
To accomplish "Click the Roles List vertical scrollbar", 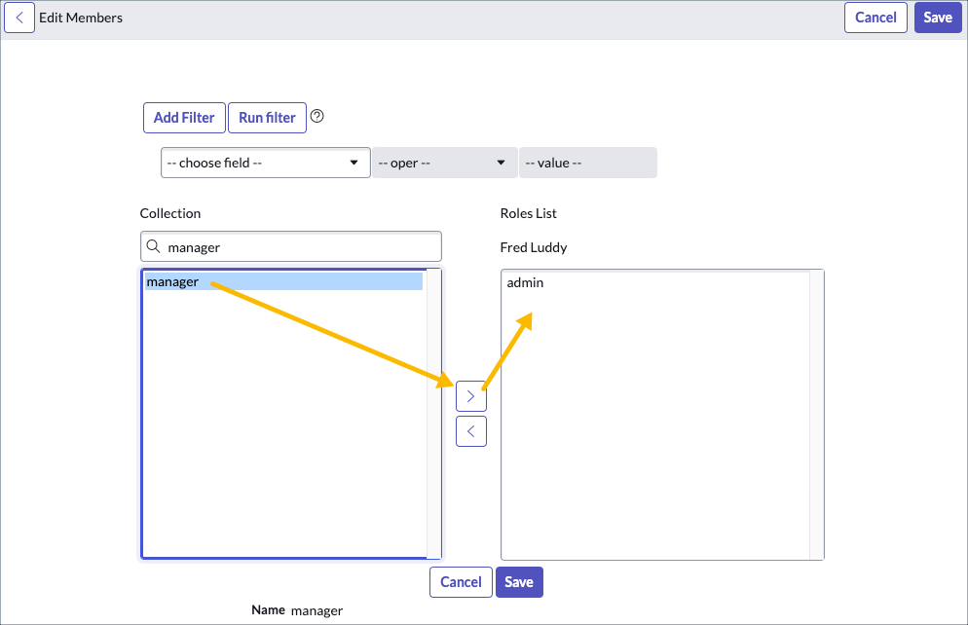I will point(816,414).
